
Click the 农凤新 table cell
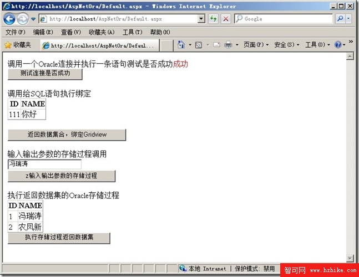coord(30,227)
